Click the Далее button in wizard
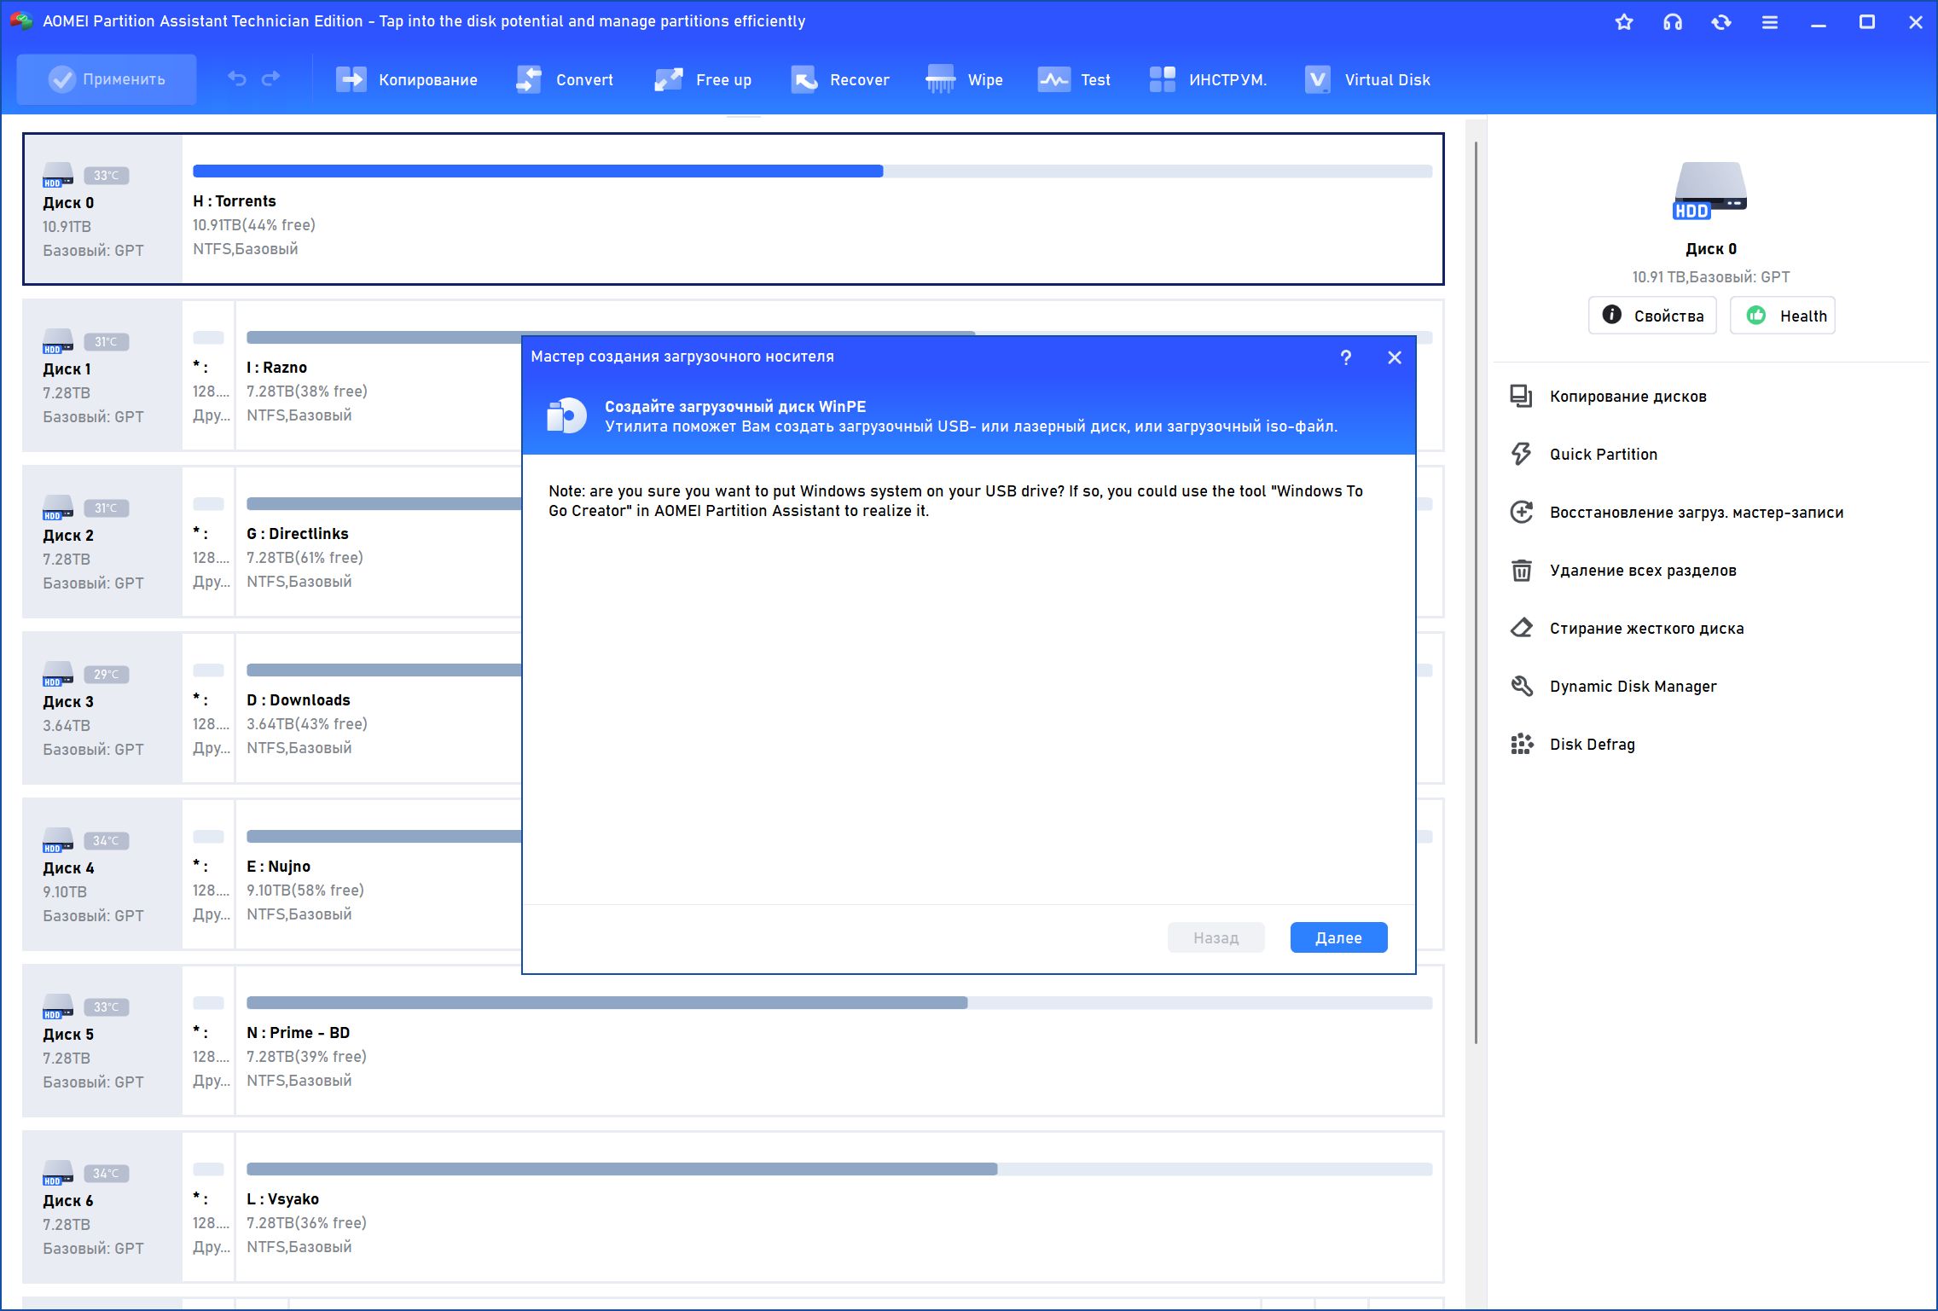 coord(1338,938)
